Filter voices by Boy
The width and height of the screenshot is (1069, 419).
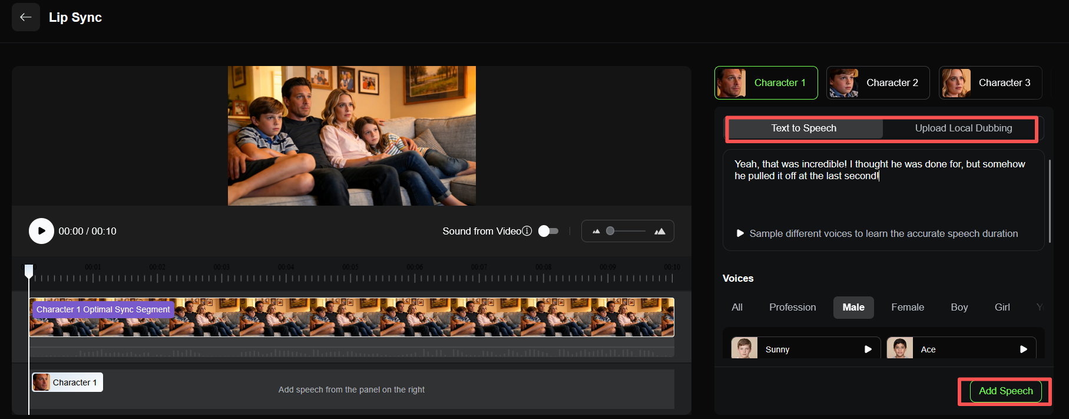(959, 307)
